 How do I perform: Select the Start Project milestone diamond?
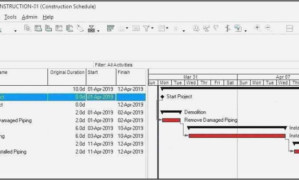(x=162, y=97)
